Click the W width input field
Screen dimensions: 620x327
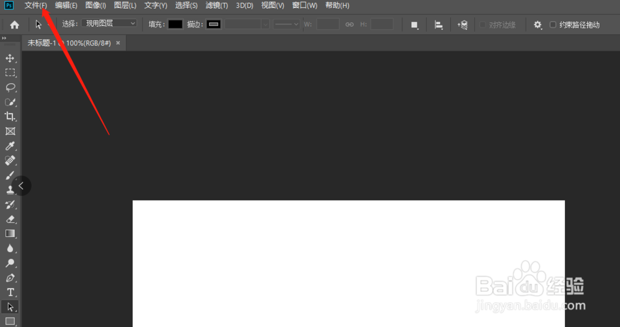(x=328, y=24)
